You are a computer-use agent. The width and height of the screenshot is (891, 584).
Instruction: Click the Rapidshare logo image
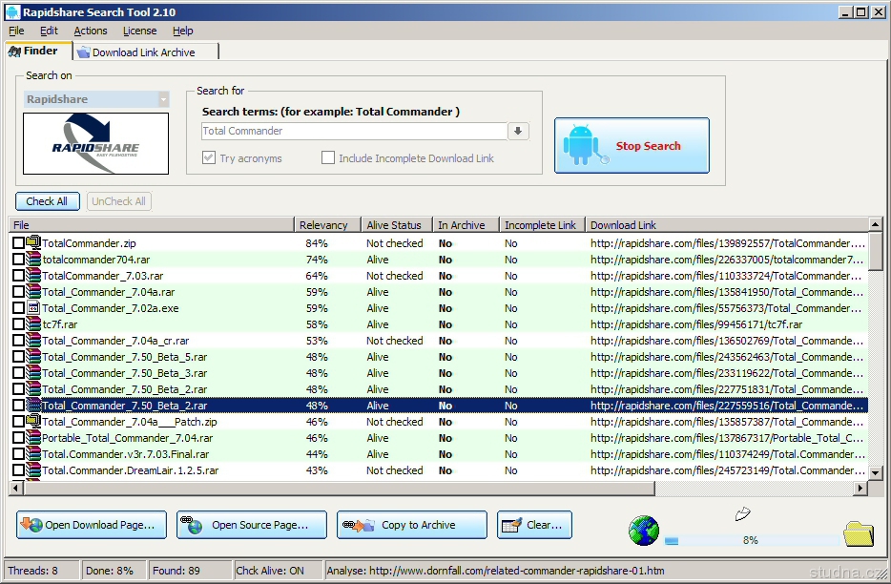95,143
